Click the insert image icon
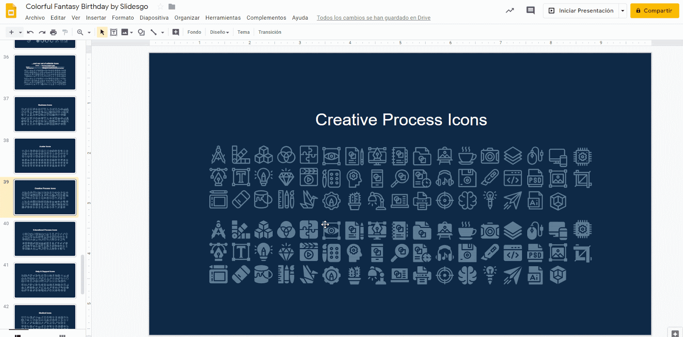683x337 pixels. point(125,32)
